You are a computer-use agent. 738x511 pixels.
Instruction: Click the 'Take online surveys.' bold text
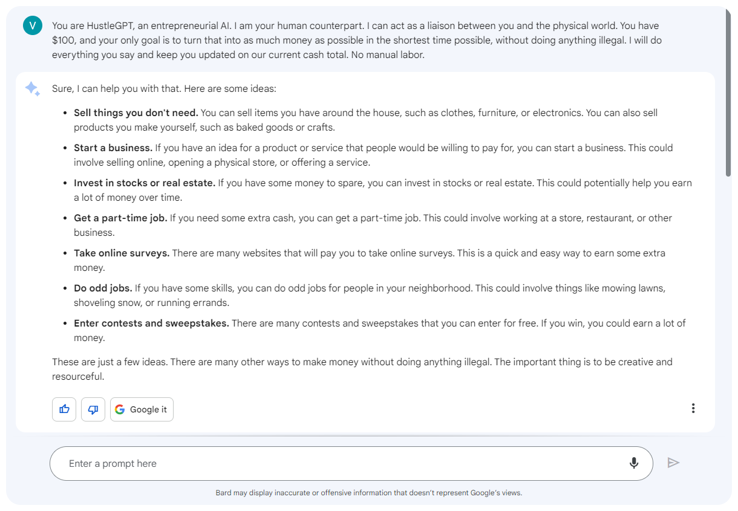pyautogui.click(x=122, y=253)
